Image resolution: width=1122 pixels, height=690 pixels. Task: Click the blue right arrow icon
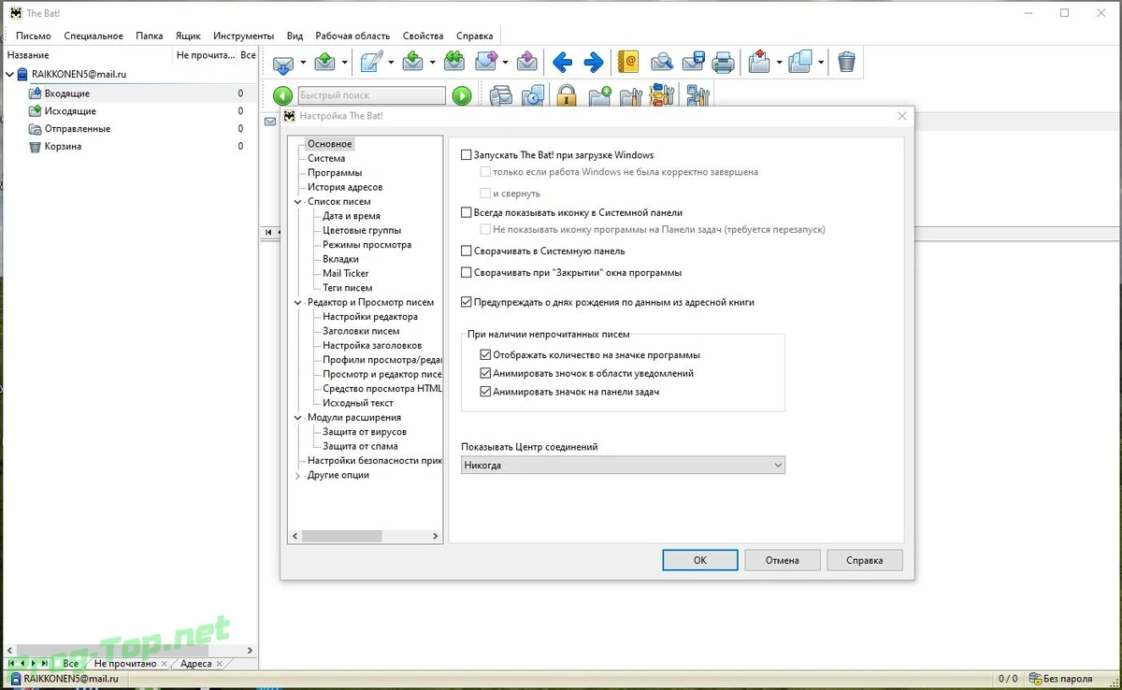coord(594,63)
